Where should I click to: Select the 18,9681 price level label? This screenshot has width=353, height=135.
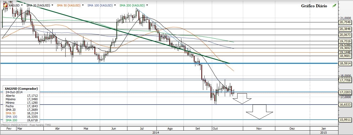(x=345, y=56)
